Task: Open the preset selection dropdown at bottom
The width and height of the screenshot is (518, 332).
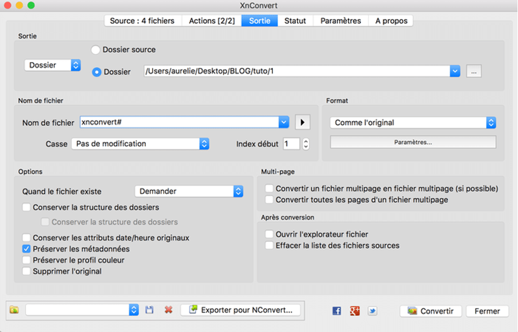Action: [x=82, y=310]
